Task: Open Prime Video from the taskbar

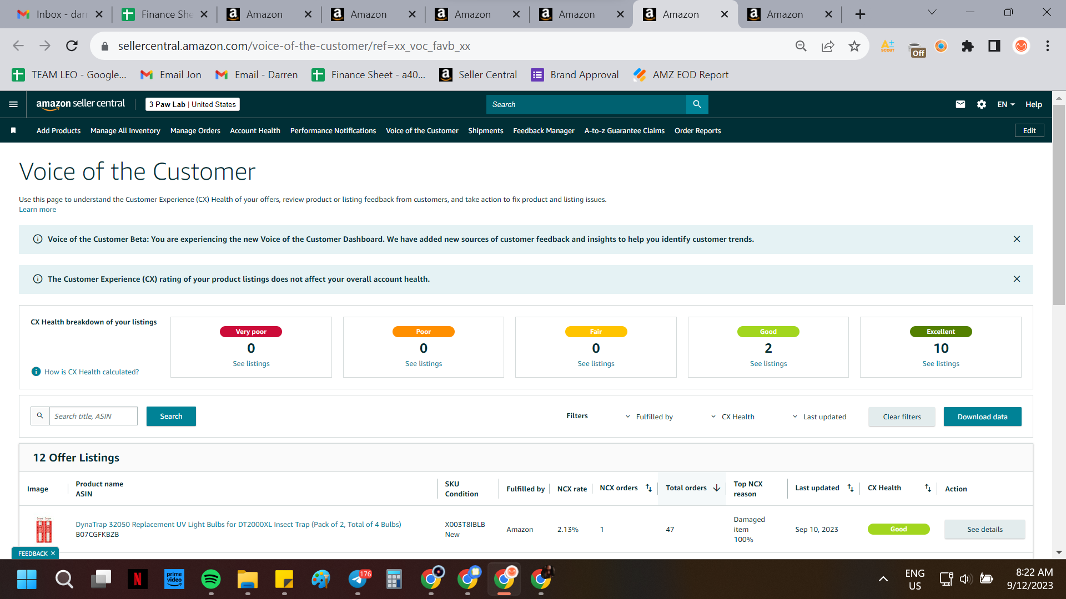Action: [x=174, y=580]
